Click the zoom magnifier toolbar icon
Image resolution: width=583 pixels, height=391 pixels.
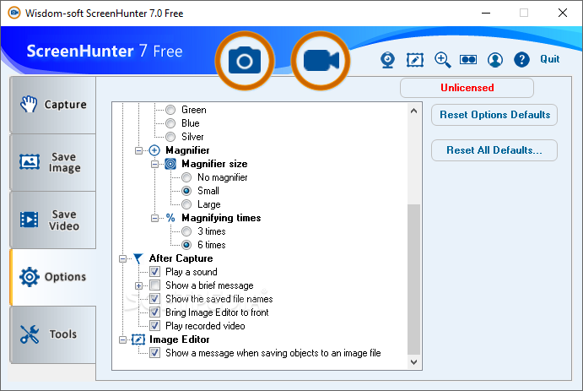pyautogui.click(x=442, y=60)
